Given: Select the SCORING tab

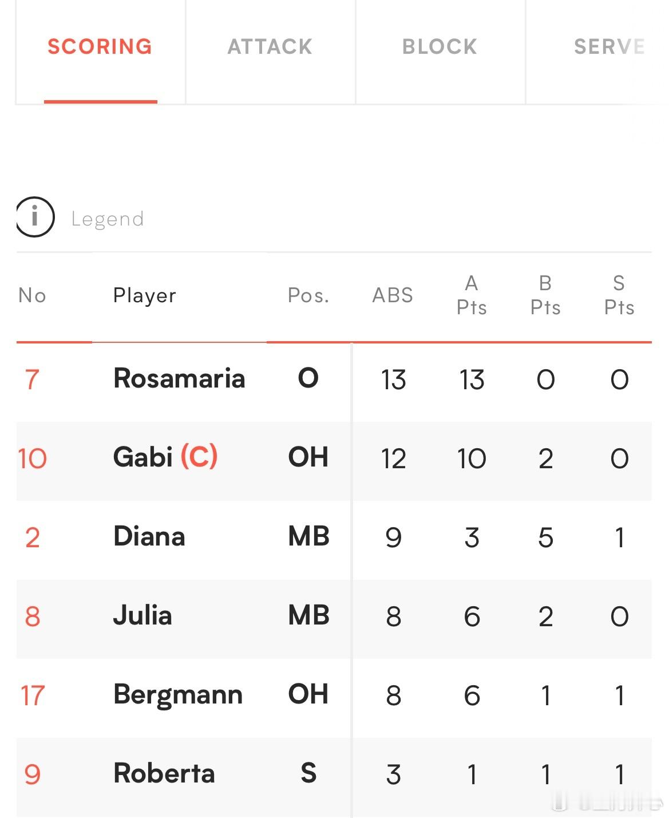Looking at the screenshot, I should (100, 46).
